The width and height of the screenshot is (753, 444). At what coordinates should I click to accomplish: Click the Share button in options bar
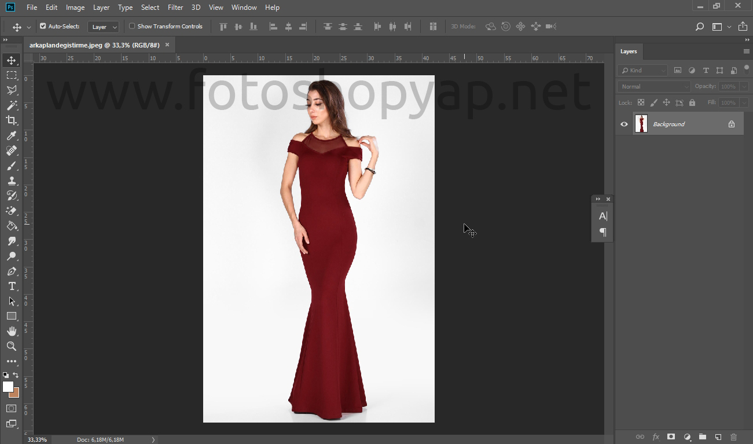(743, 27)
